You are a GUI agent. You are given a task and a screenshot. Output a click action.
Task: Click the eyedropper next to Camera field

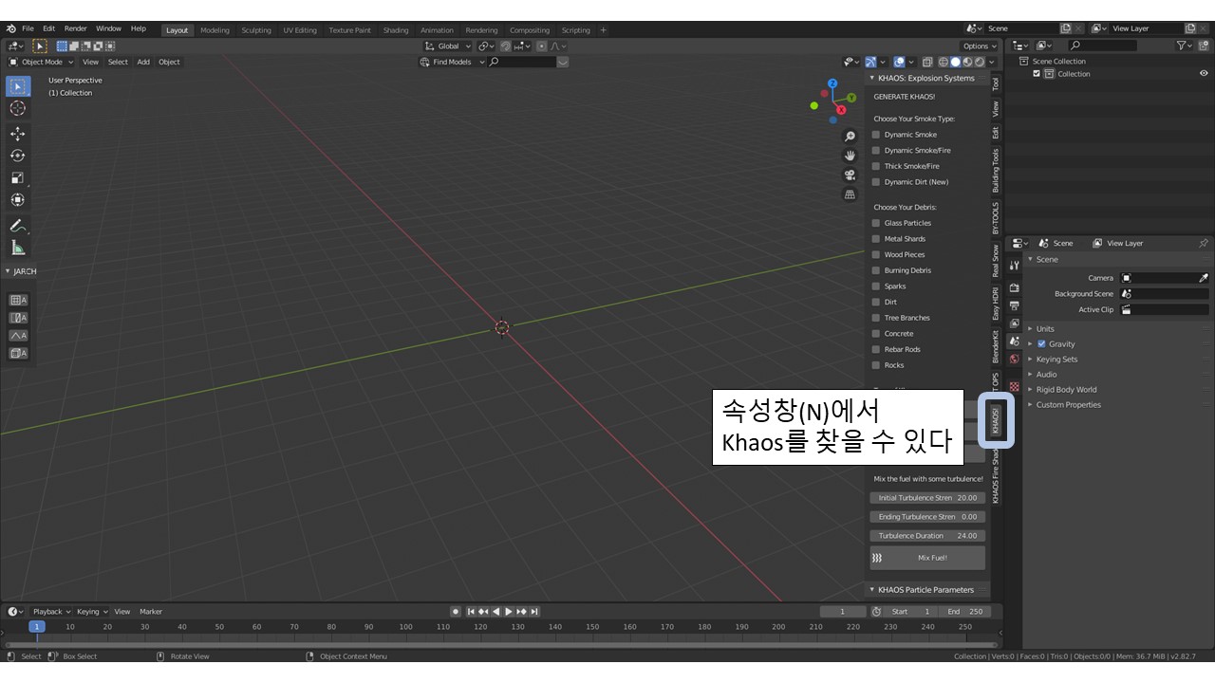[x=1204, y=278]
